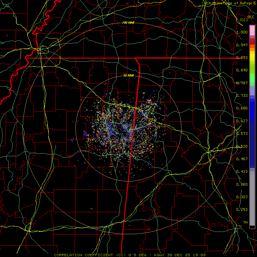Screen dimensions: 257x257
Task: Click the pink top segment of the color bar
Action: point(252,31)
